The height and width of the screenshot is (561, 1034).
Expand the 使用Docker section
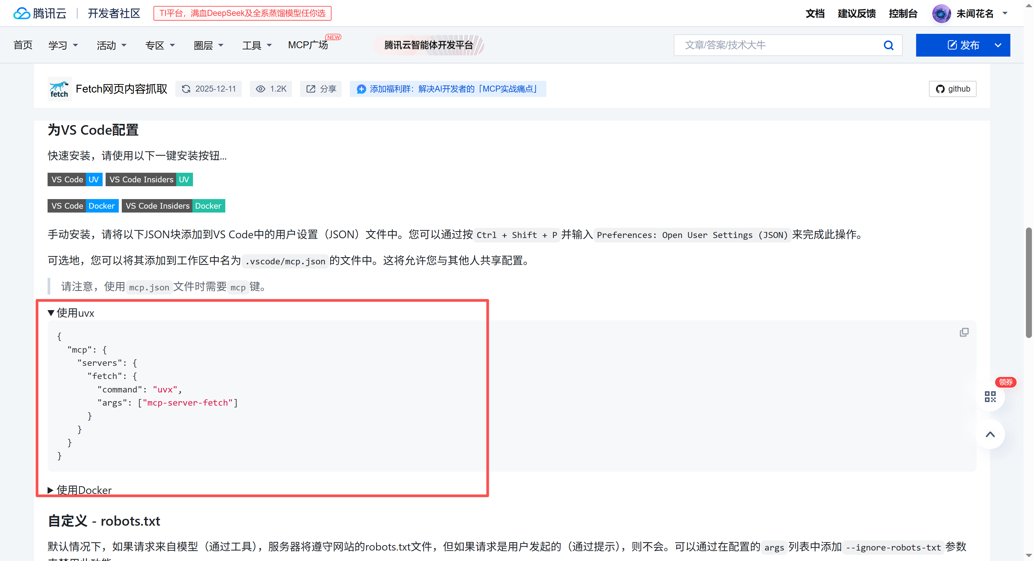80,490
